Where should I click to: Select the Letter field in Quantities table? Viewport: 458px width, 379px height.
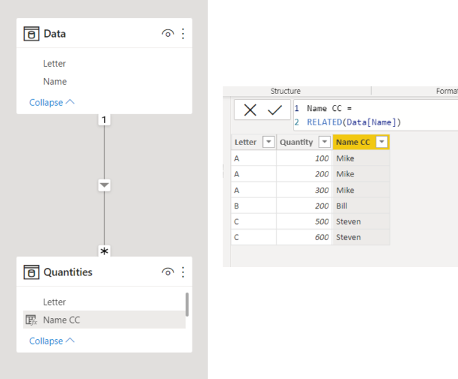tap(55, 302)
